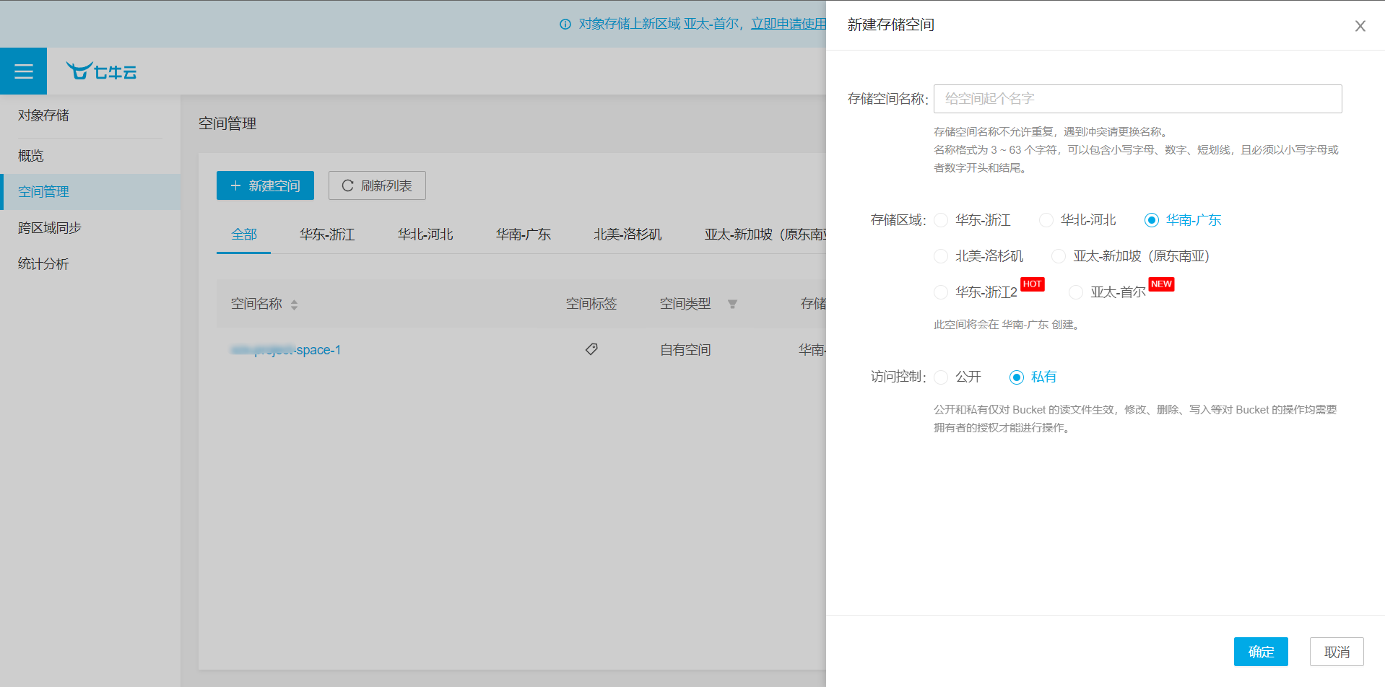Click the HOT badge next to 华东-浙江2

1032,284
